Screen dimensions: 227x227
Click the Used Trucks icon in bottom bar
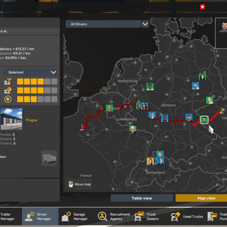pyautogui.click(x=176, y=216)
